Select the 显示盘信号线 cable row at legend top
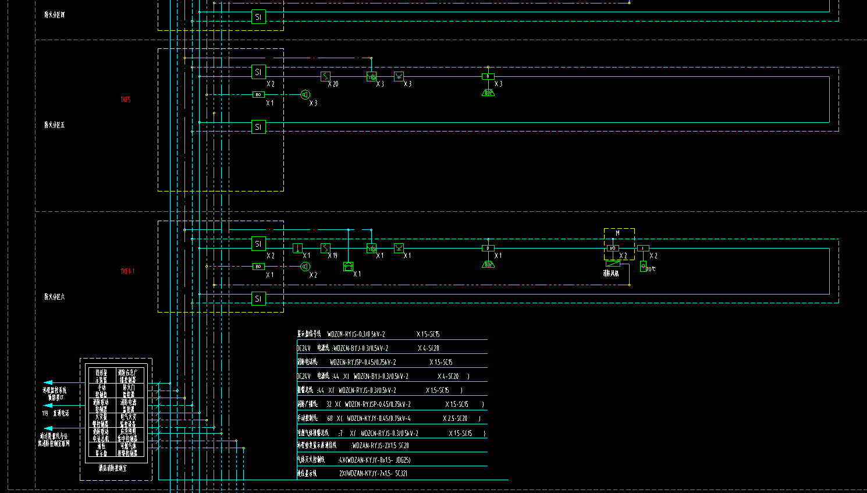 click(x=368, y=335)
